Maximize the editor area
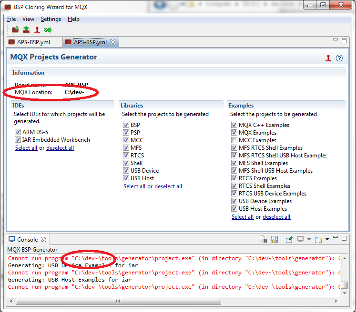Viewport: 356px width, 312px height. (x=344, y=41)
